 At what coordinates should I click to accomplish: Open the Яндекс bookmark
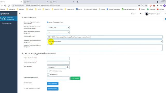(142, 9)
